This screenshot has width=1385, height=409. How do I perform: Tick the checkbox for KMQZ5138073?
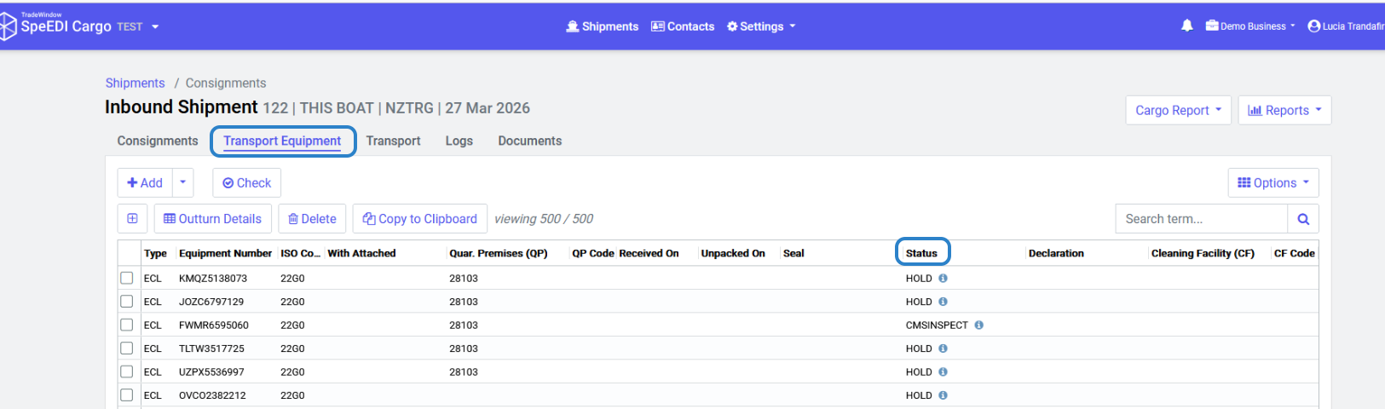pos(127,278)
